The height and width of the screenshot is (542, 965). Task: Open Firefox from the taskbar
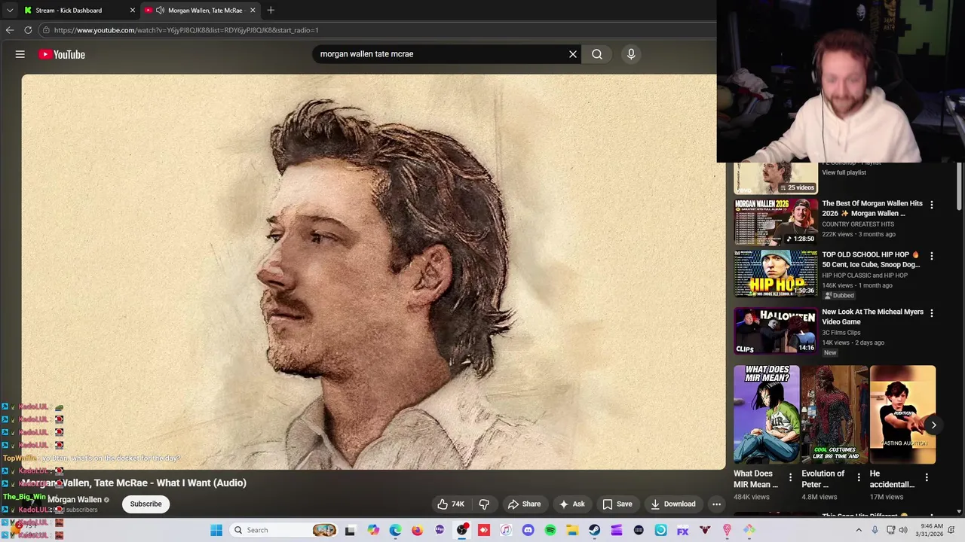coord(417,530)
